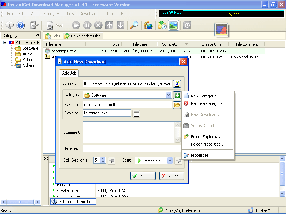Click the Start job play icon
Viewport: 286px width, 214px height.
coord(76,25)
